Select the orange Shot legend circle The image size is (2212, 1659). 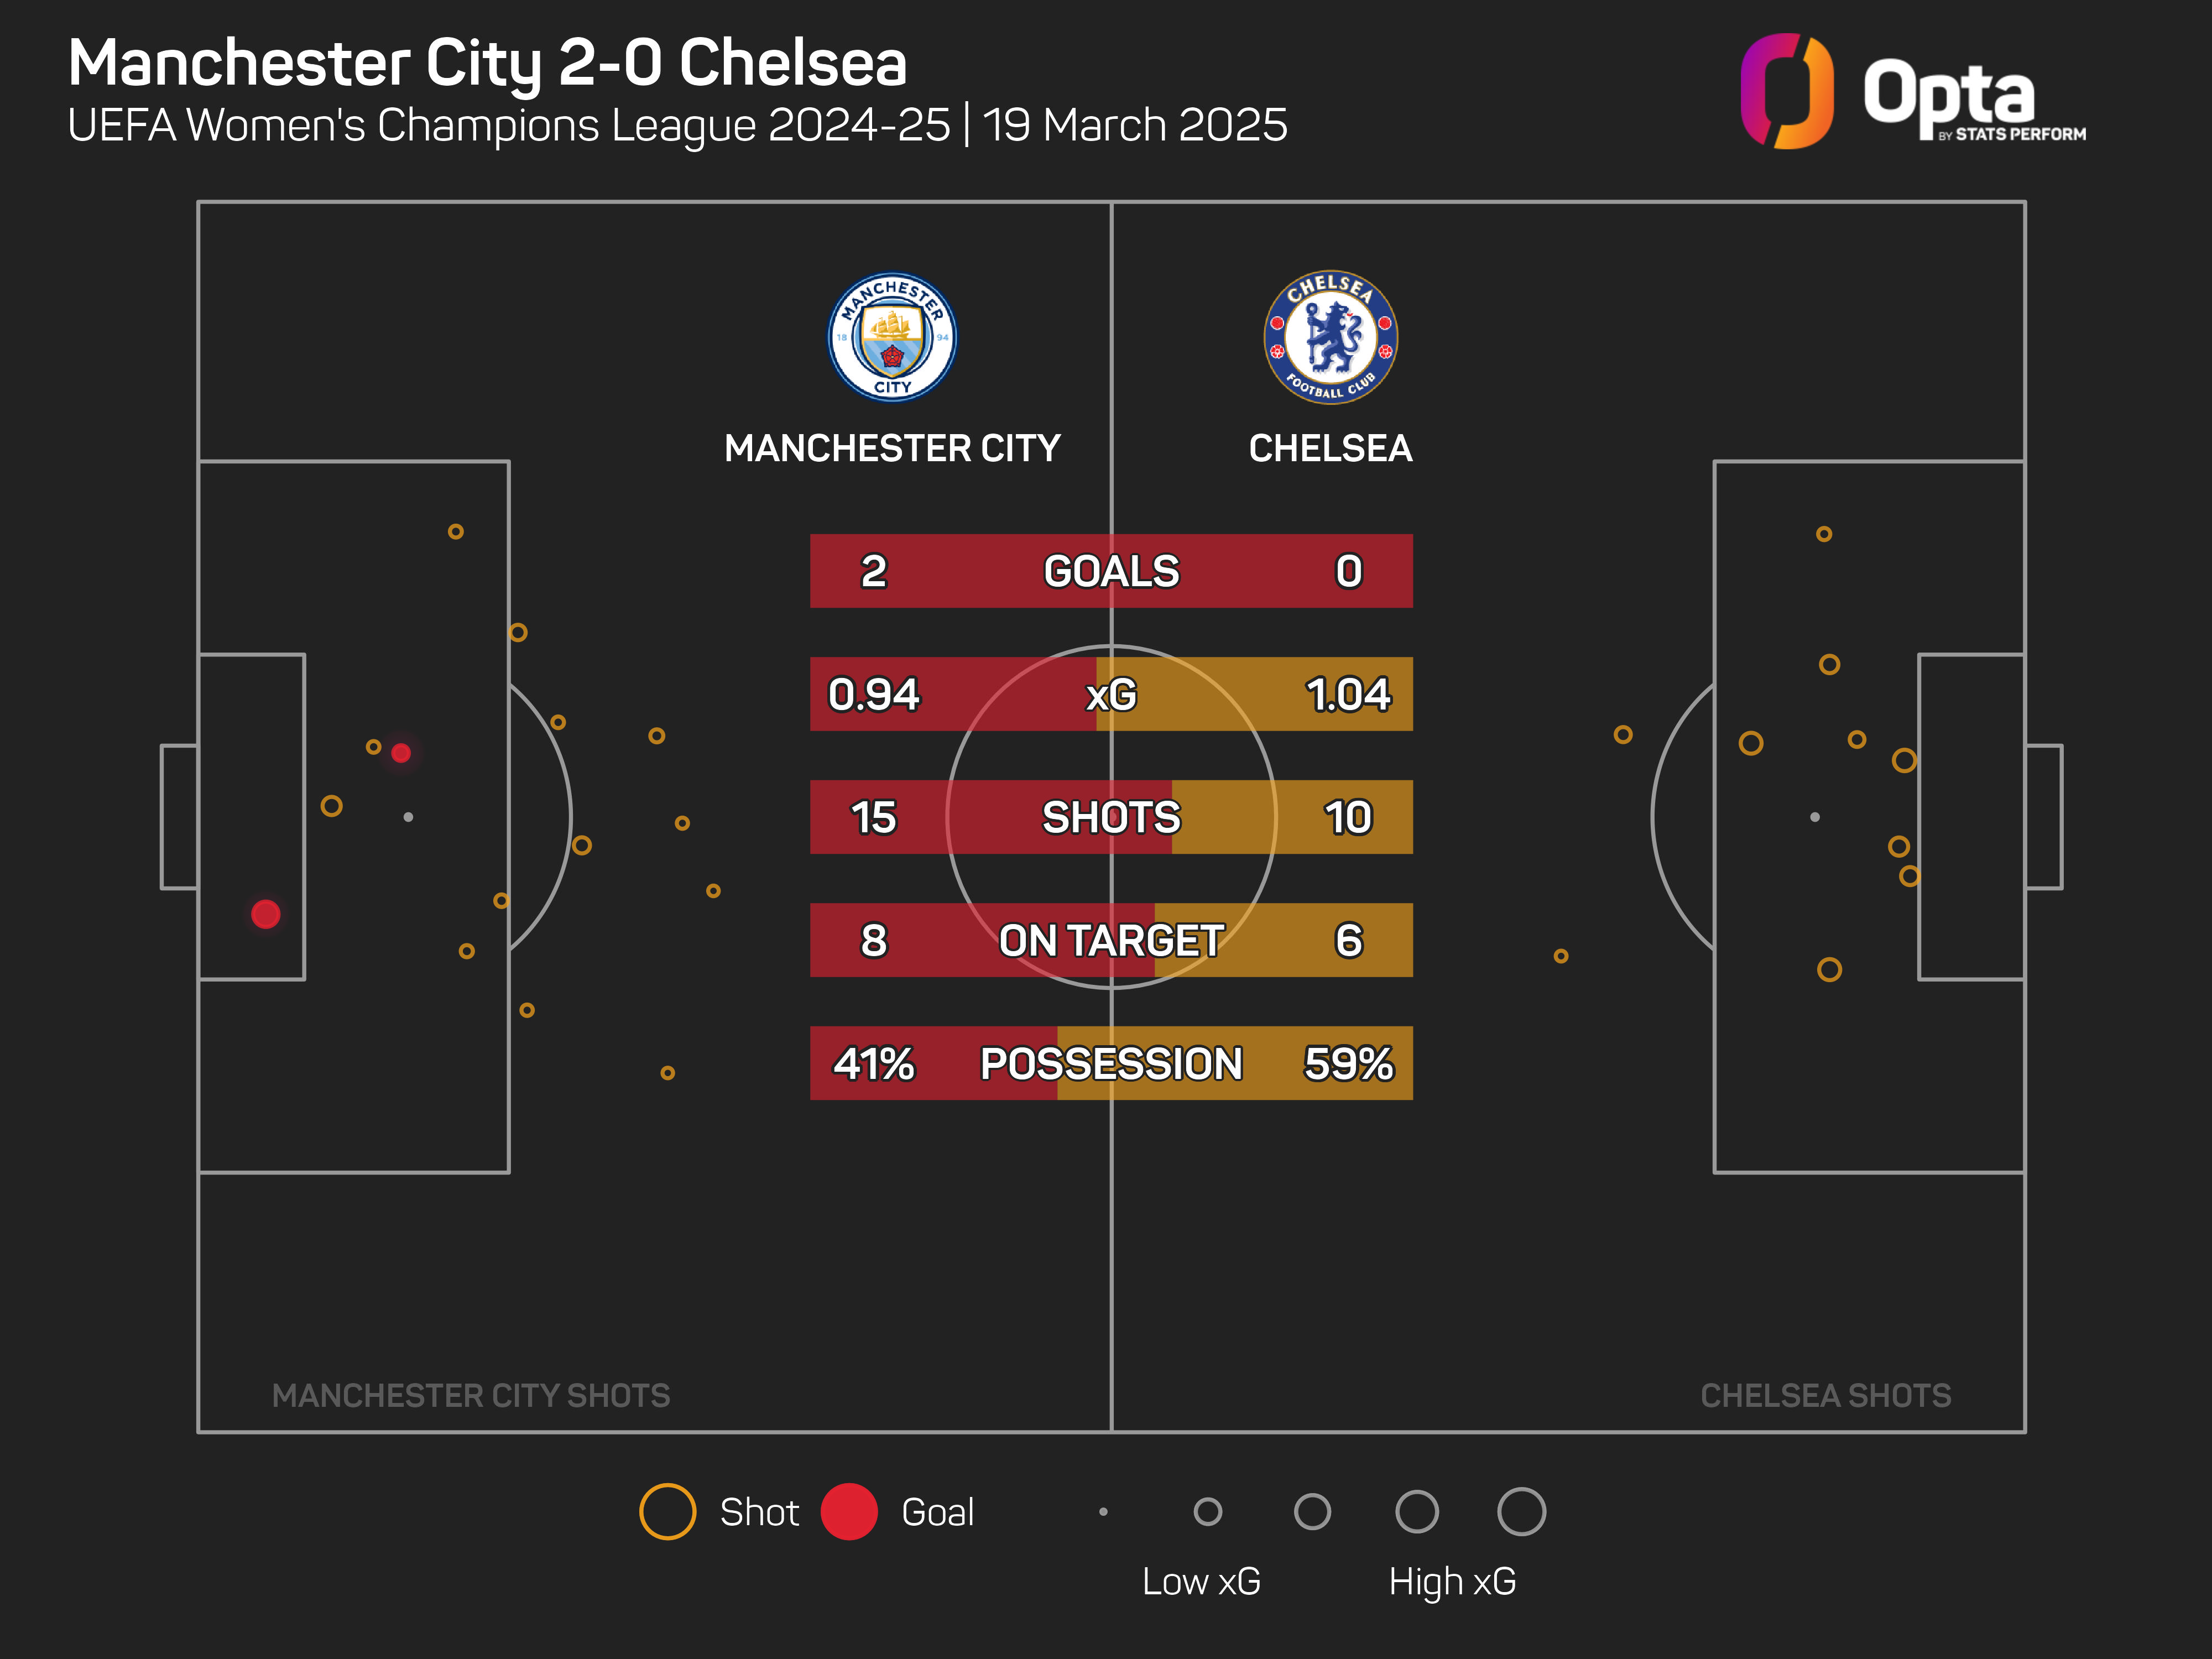pyautogui.click(x=667, y=1511)
